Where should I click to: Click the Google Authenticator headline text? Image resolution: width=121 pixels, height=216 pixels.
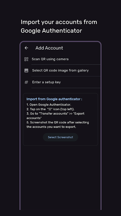click(x=51, y=31)
